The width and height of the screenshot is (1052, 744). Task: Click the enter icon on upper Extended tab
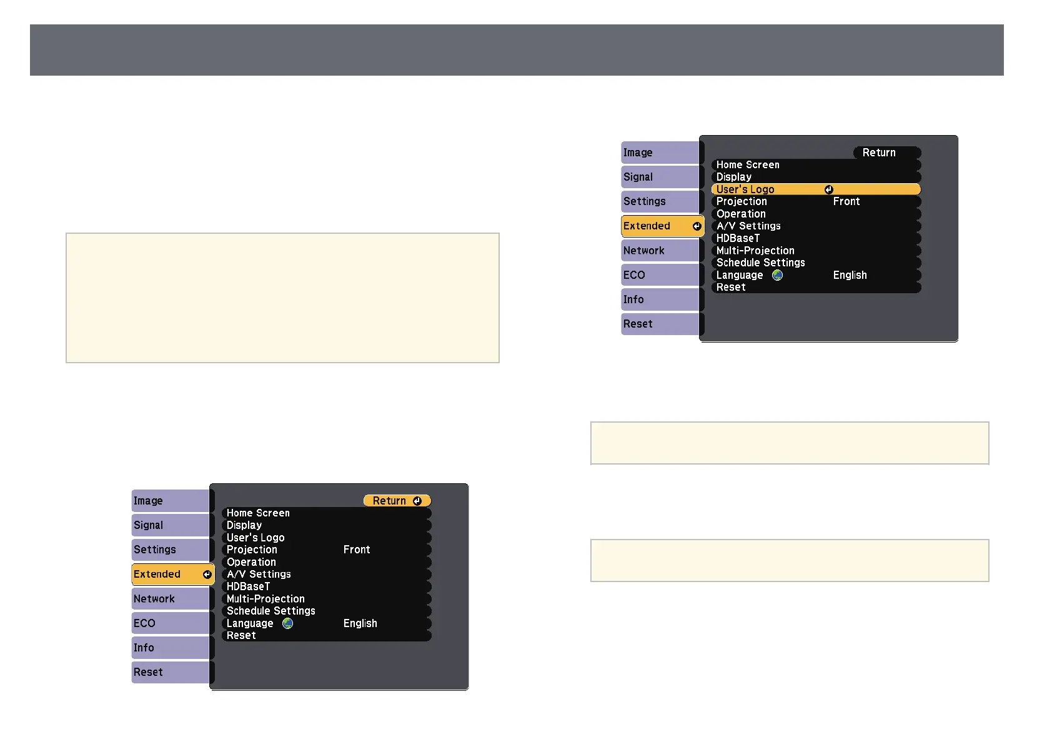pyautogui.click(x=697, y=226)
